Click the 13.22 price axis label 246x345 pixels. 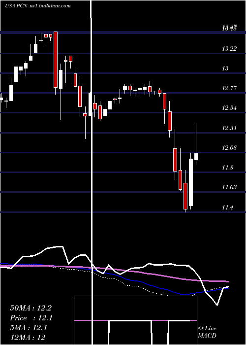229,49
